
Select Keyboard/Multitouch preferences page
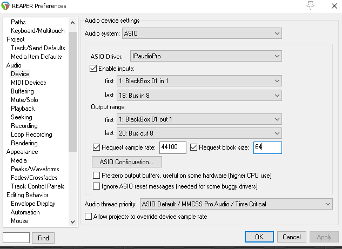click(x=38, y=31)
